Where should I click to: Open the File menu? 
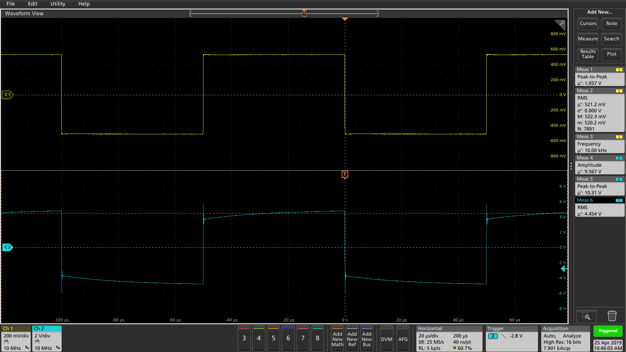click(x=10, y=4)
